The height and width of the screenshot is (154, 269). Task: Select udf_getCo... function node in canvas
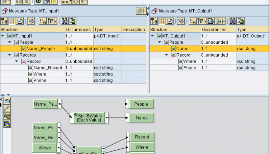pyautogui.click(x=89, y=150)
